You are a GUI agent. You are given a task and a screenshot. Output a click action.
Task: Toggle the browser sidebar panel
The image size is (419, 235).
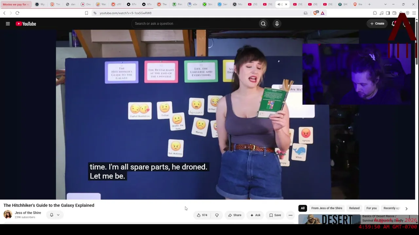[x=388, y=13]
